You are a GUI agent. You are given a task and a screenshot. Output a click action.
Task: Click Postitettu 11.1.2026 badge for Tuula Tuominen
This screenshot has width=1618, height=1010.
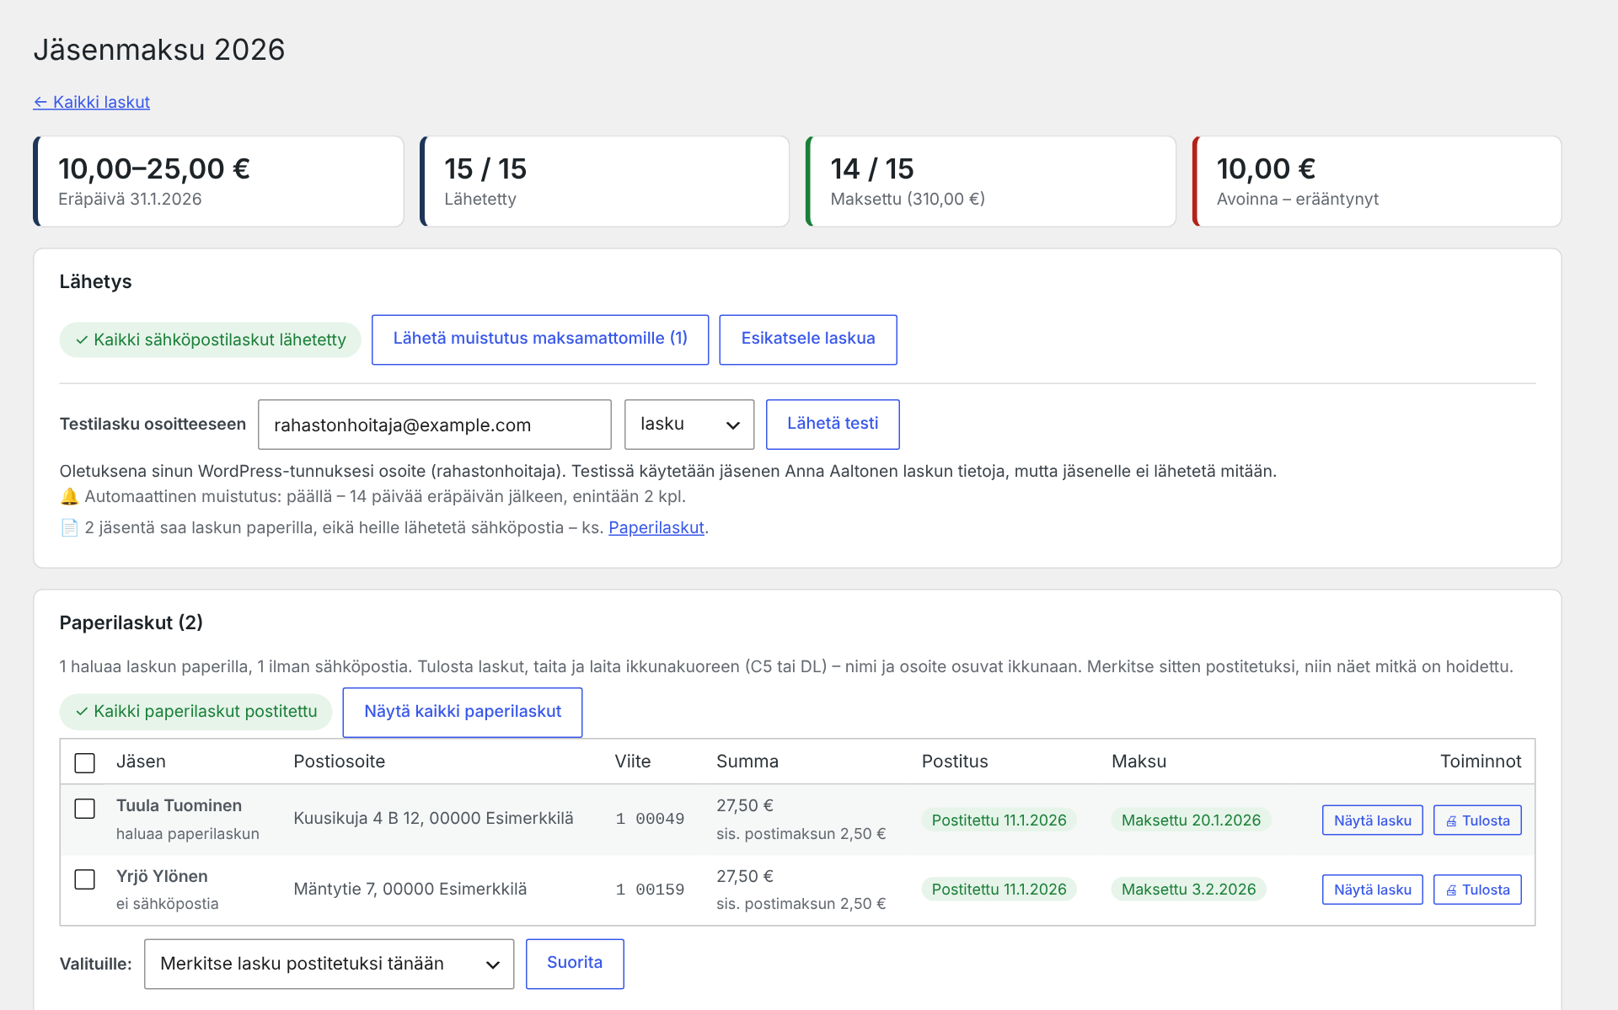tap(999, 820)
